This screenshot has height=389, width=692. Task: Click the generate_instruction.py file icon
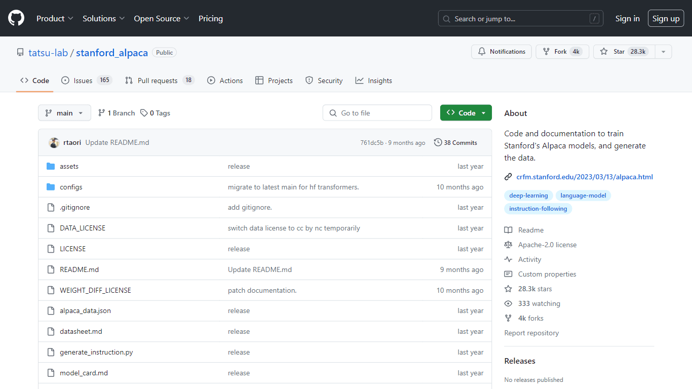(51, 353)
